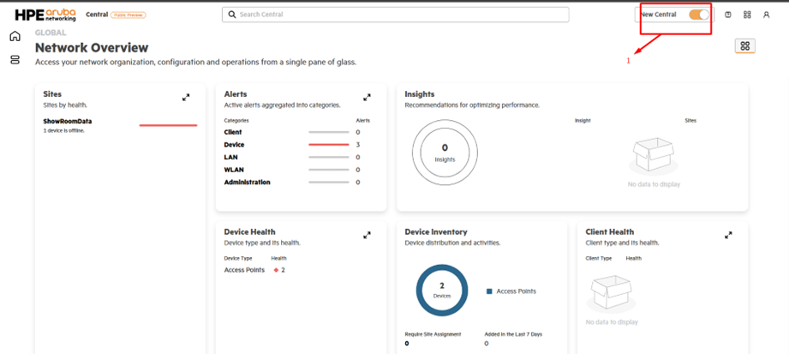Image resolution: width=789 pixels, height=354 pixels.
Task: Click the Public Preview badge
Action: pyautogui.click(x=129, y=15)
